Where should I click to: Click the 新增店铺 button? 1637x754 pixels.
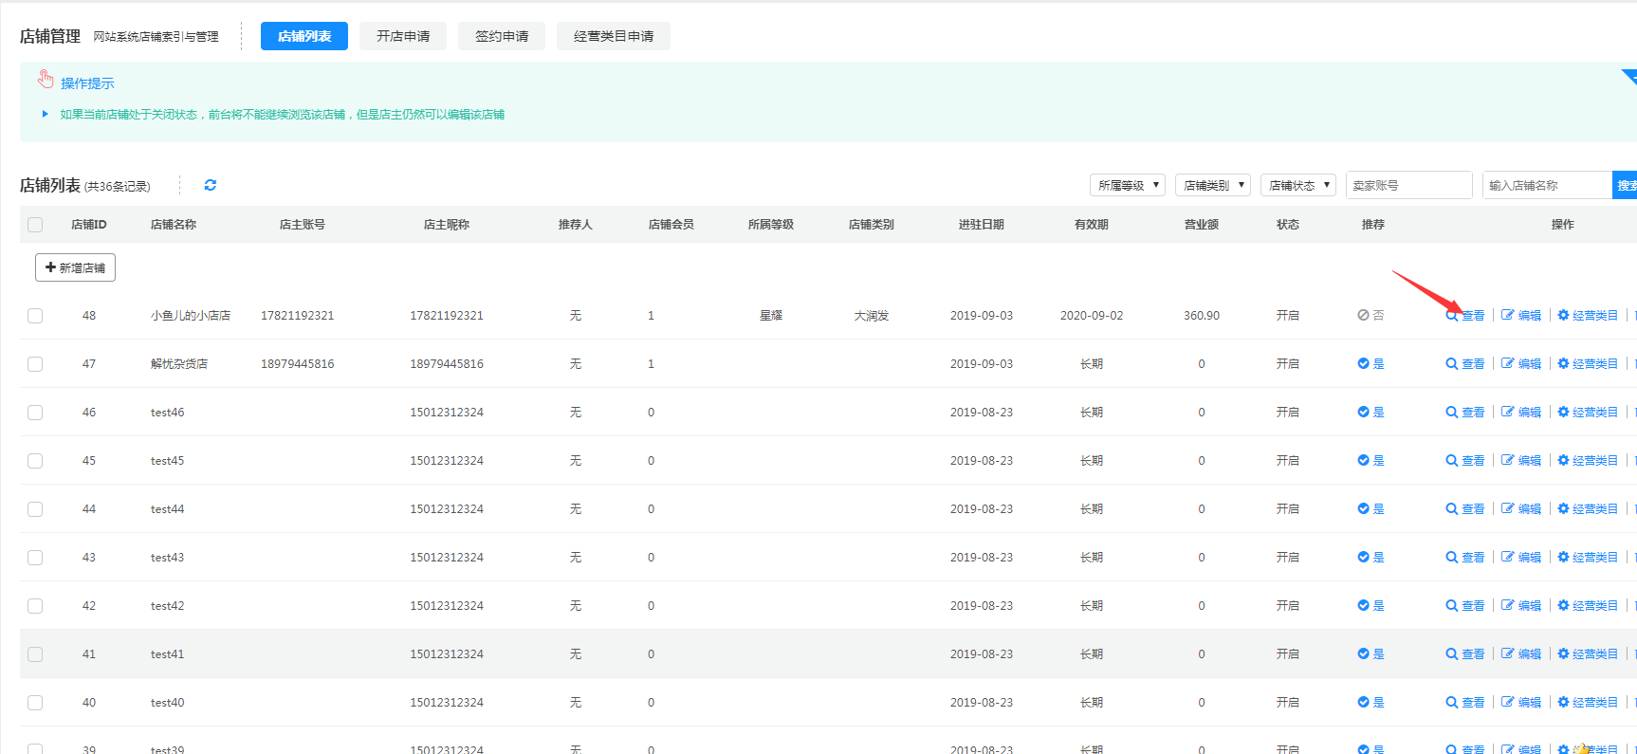pyautogui.click(x=75, y=267)
